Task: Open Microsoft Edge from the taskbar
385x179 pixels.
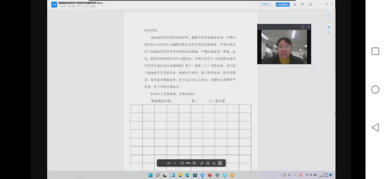Action: (x=187, y=175)
